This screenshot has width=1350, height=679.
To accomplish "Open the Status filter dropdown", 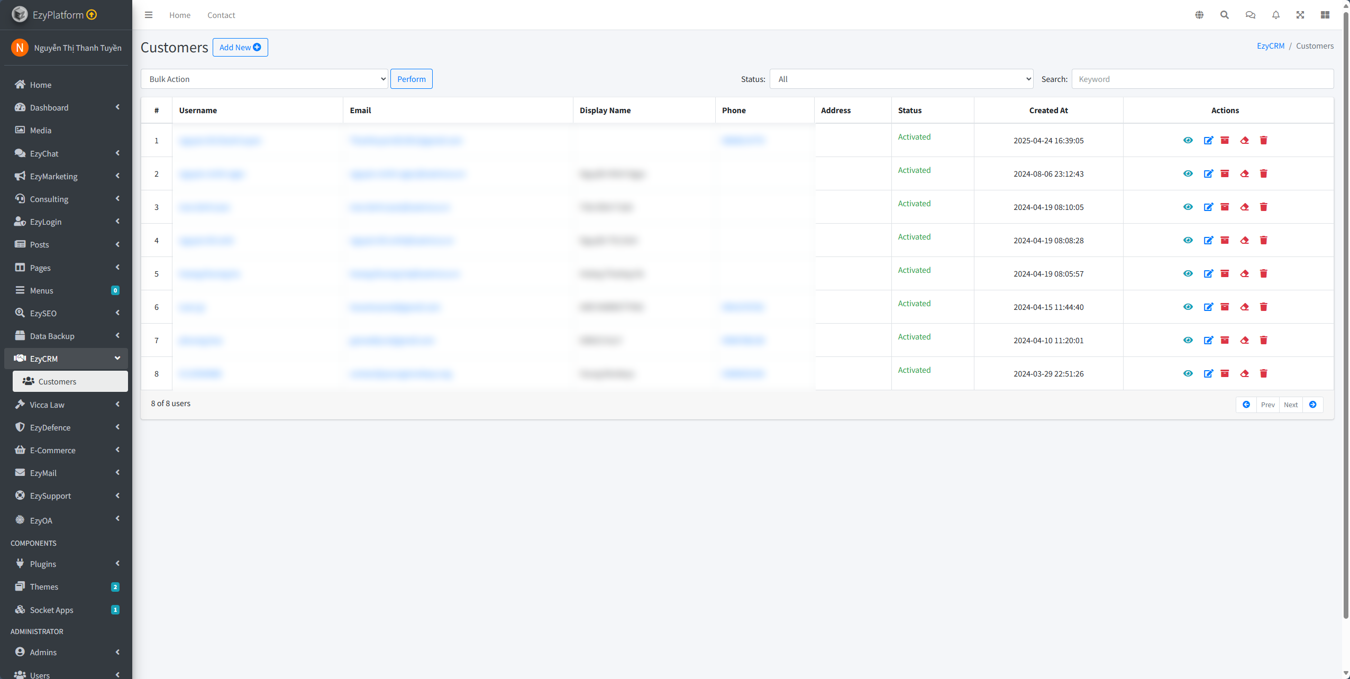I will click(x=901, y=79).
